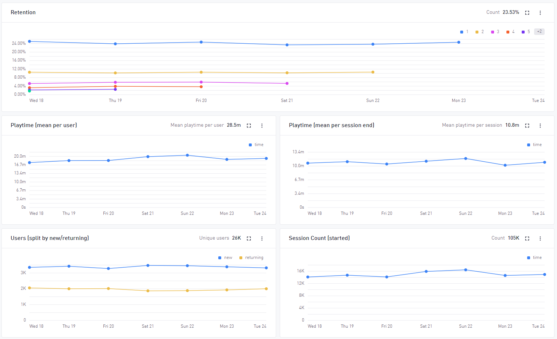Screen dimensions: 557x339
Task: Click Playtime per user point on Sun 22
Action: click(187, 155)
